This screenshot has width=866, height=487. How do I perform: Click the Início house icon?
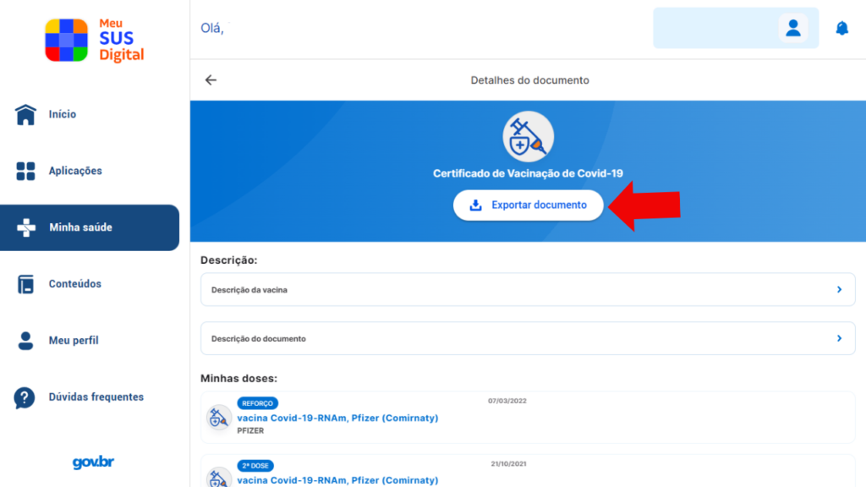click(x=25, y=114)
